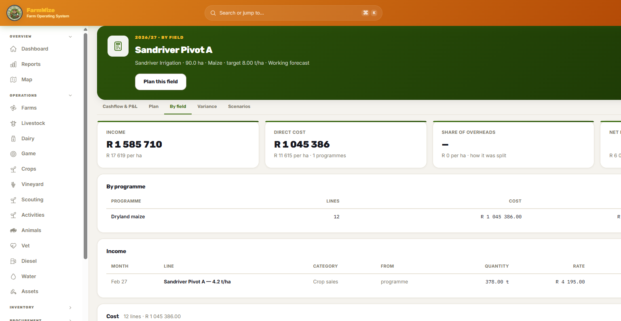Click the Vineyard grape icon
621x321 pixels.
13,184
